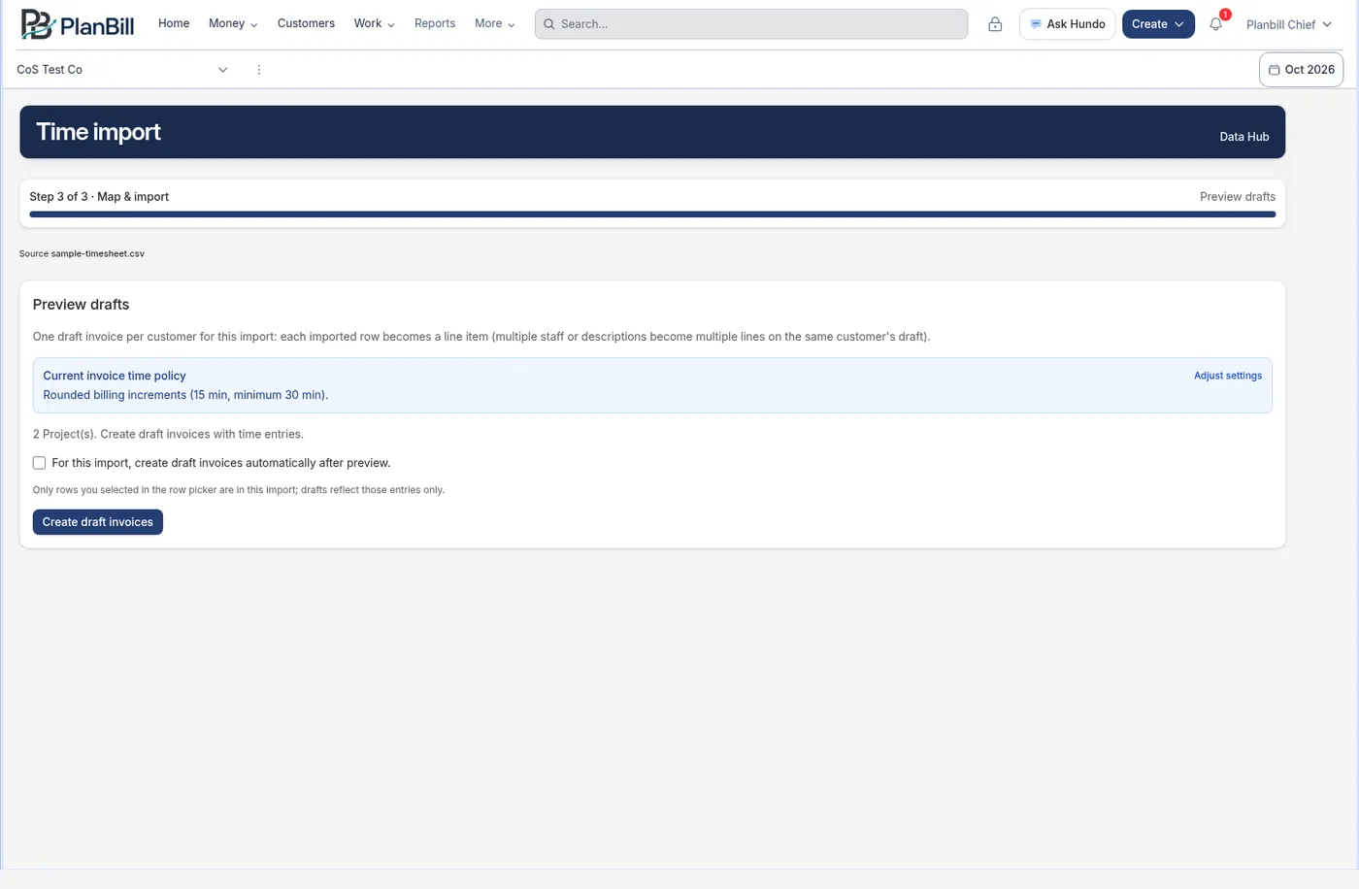Open the notifications bell
1359x889 pixels.
click(x=1215, y=24)
